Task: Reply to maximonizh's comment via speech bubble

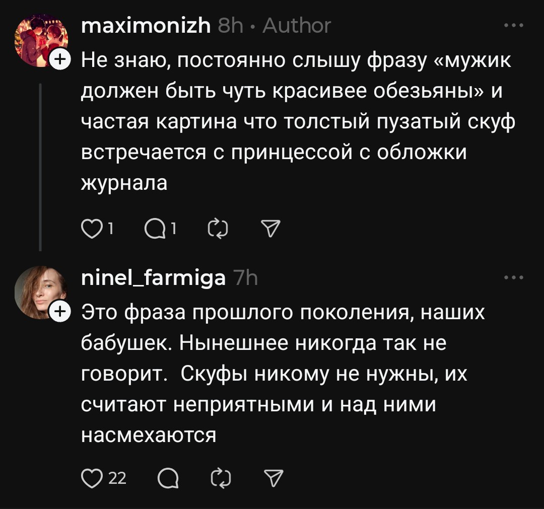Action: 154,229
